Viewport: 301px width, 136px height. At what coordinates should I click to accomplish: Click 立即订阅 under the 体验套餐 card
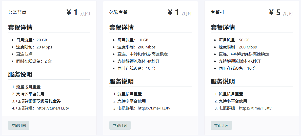pos(120,125)
